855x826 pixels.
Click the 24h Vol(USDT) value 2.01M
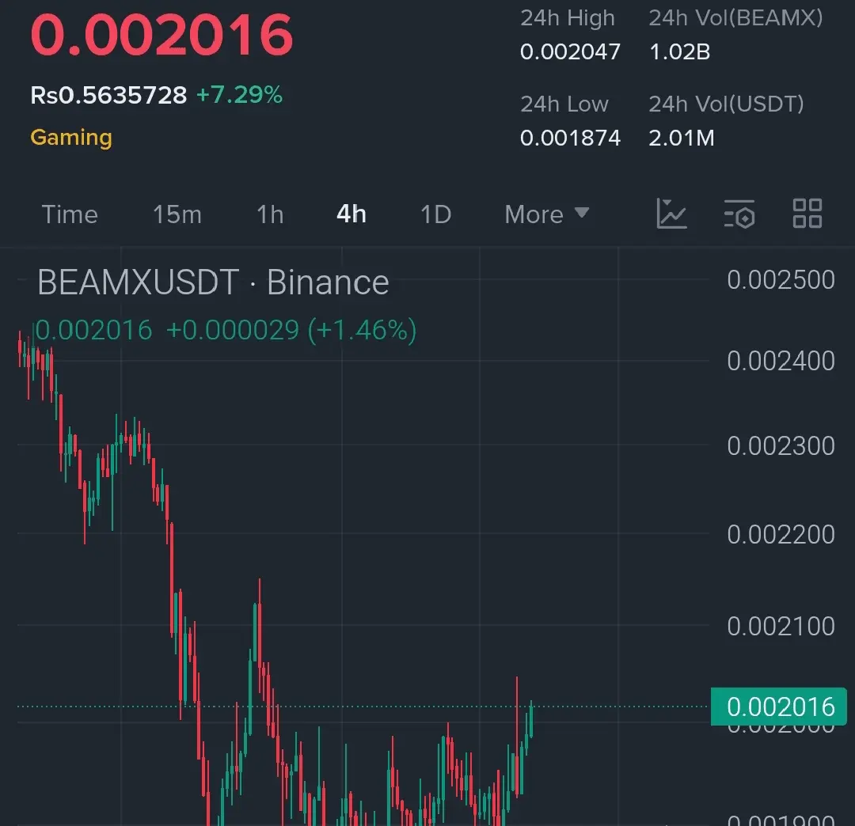(x=682, y=138)
